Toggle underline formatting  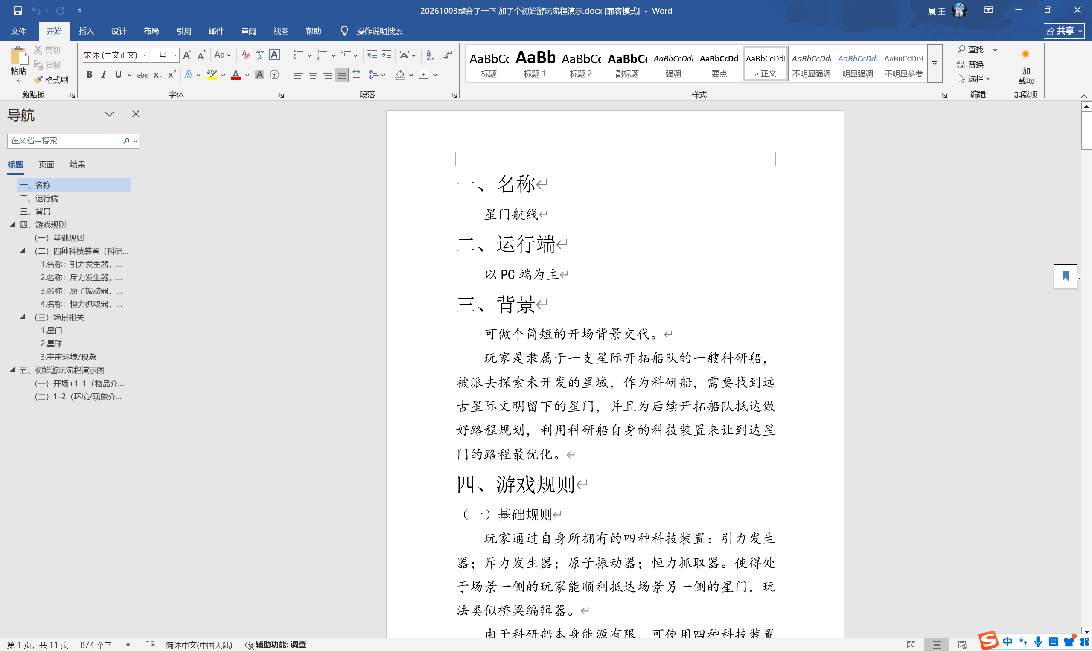(x=118, y=75)
